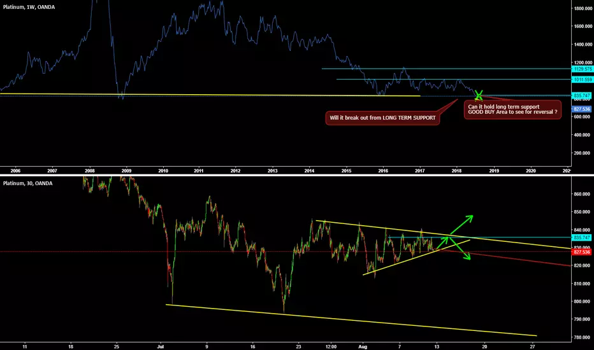Click the 1200.000 price axis value

583,62
